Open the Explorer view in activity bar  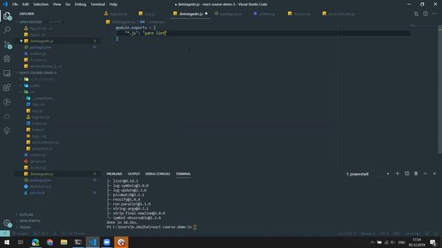[x=7, y=16]
